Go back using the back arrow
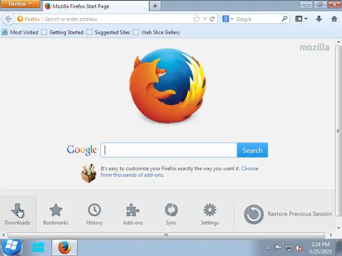 pos(8,19)
